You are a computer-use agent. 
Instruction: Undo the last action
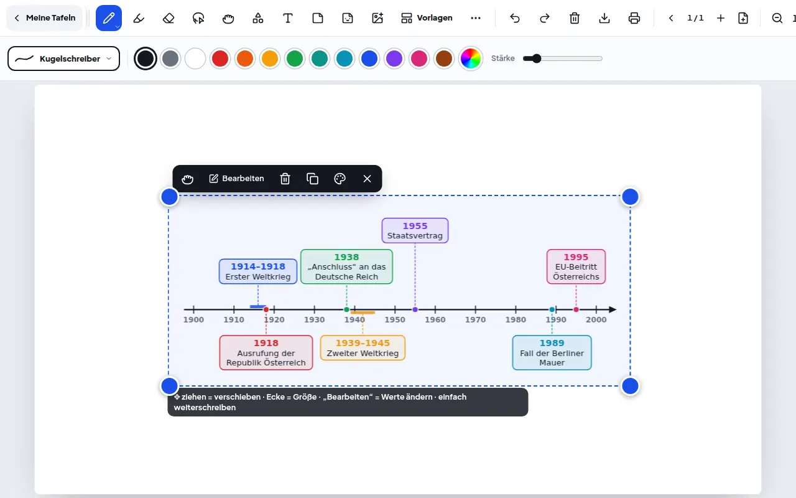click(x=515, y=18)
